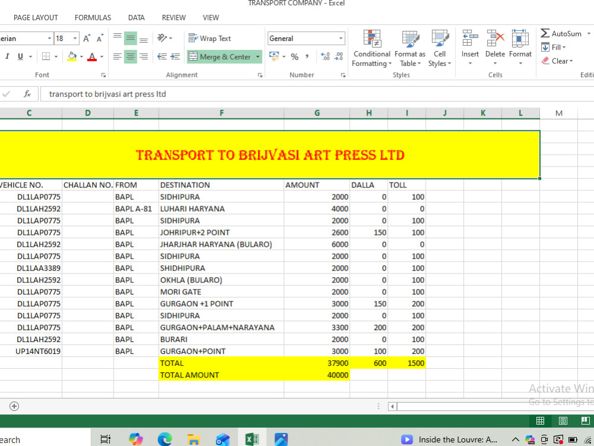The height and width of the screenshot is (446, 594).
Task: Open the text orientation tool
Action: point(165,38)
